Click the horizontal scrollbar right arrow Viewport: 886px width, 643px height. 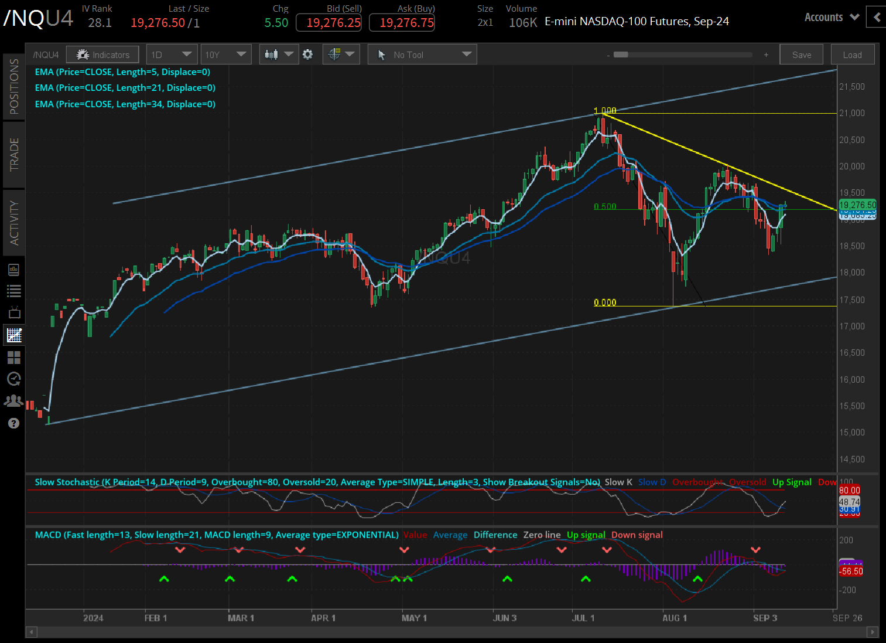click(873, 632)
